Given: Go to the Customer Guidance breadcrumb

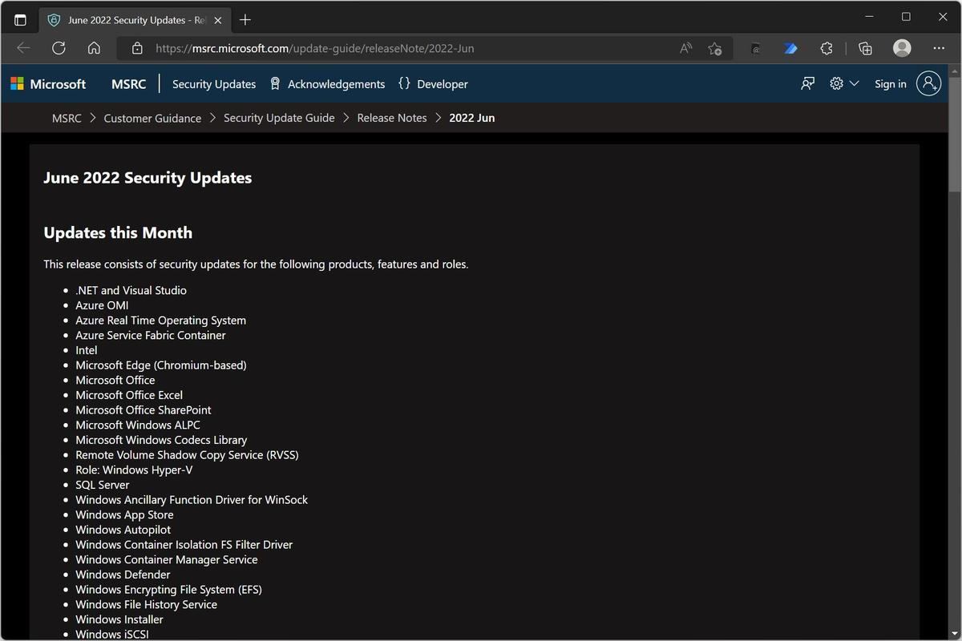Looking at the screenshot, I should point(152,118).
